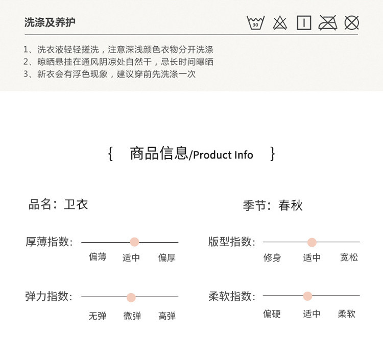Click the 弹力指数 slider pink dot
Screen dimensions: 383x338
131,297
